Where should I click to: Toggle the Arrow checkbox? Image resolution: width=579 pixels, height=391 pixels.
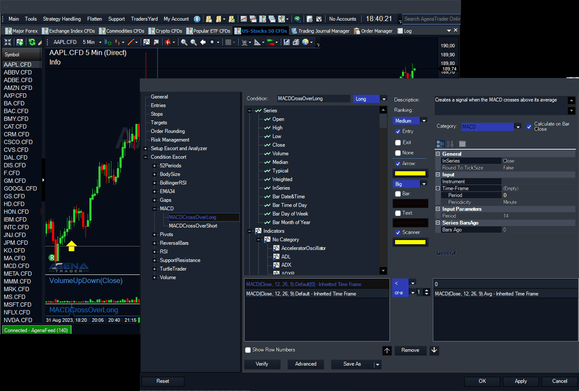pyautogui.click(x=398, y=164)
